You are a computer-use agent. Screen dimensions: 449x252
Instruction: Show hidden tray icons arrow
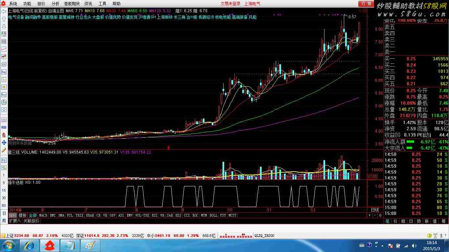(382, 245)
